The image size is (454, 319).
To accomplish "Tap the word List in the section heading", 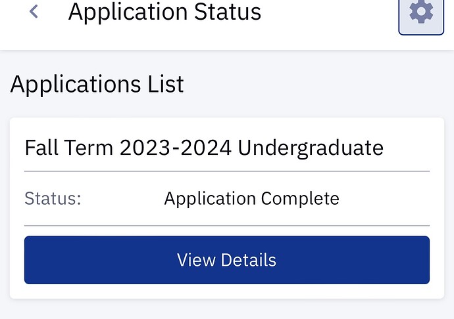I will pos(164,85).
